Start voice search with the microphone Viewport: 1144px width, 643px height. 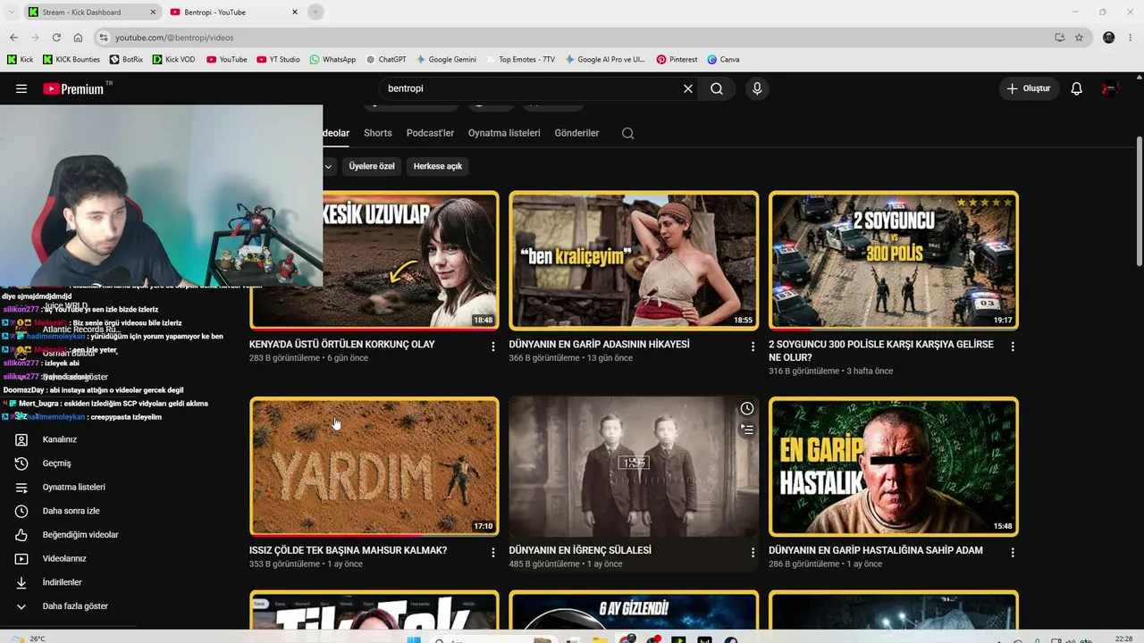coord(757,88)
